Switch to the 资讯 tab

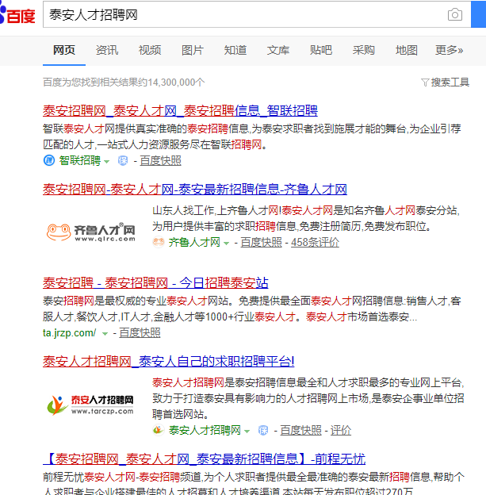(107, 50)
